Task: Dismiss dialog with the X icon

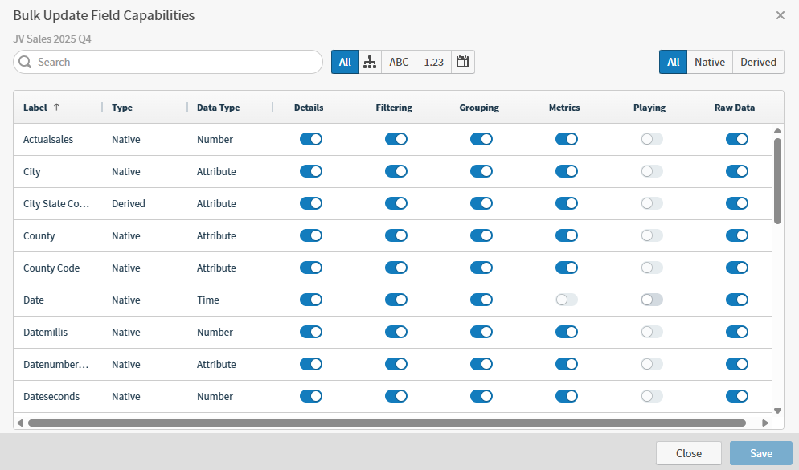Action: (x=780, y=14)
